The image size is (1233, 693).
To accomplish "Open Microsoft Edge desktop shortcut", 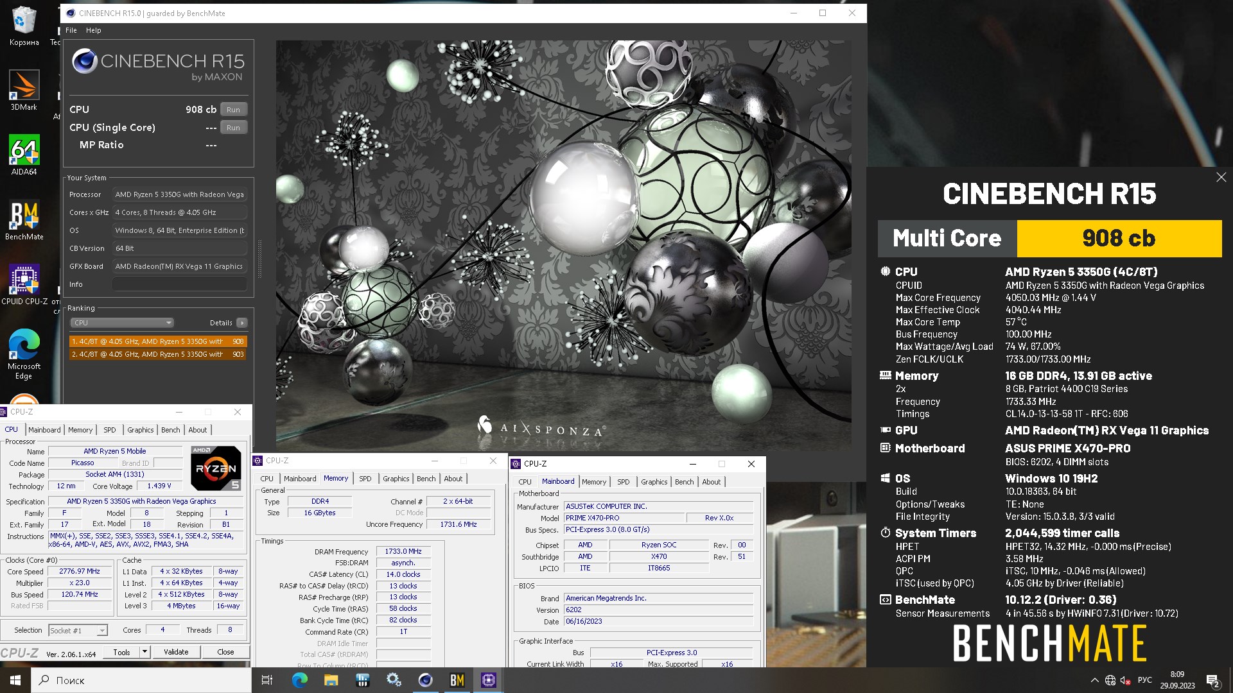I will tap(24, 354).
